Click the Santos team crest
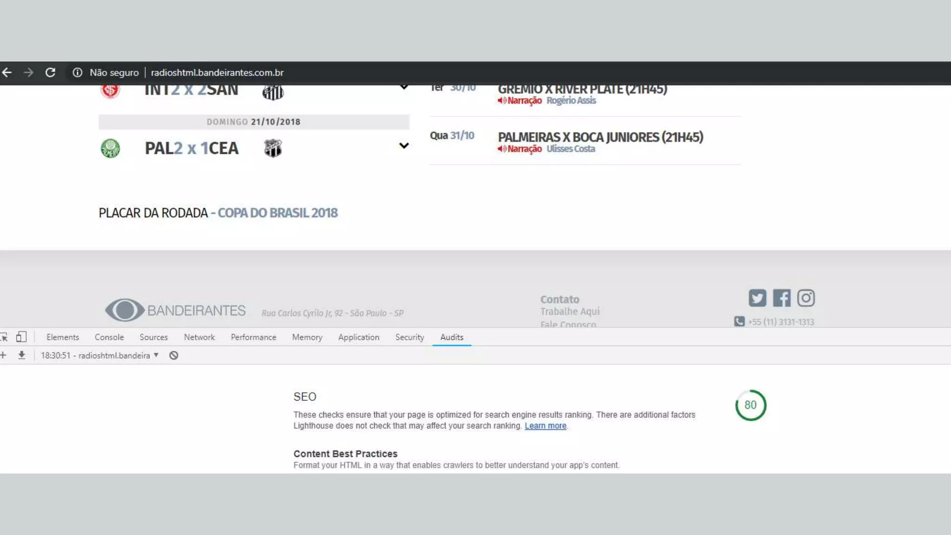This screenshot has height=535, width=951. (x=273, y=92)
